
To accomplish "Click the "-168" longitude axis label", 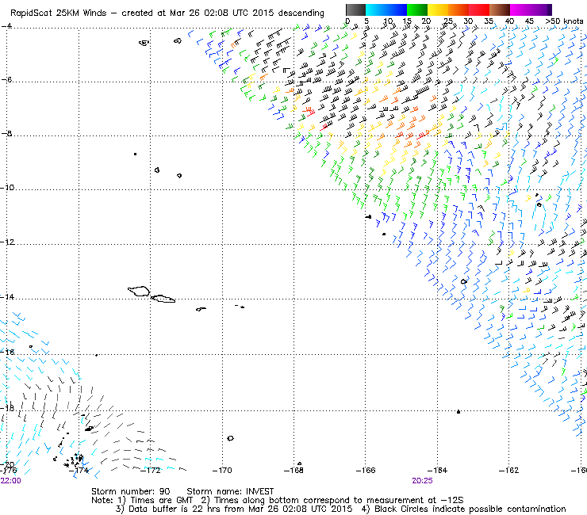I will [293, 471].
